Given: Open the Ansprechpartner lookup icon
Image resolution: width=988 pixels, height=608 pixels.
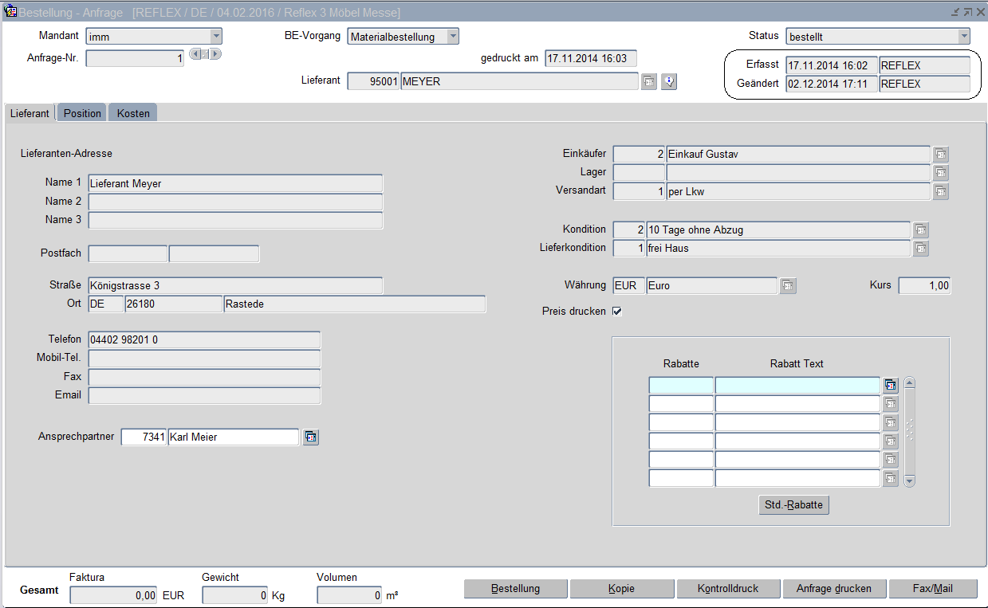Looking at the screenshot, I should tap(310, 437).
